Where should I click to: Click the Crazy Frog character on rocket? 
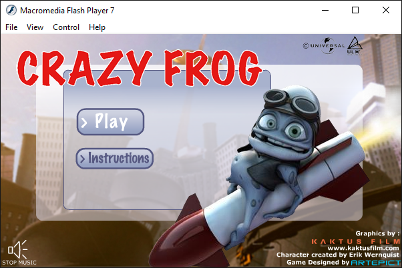point(274,164)
